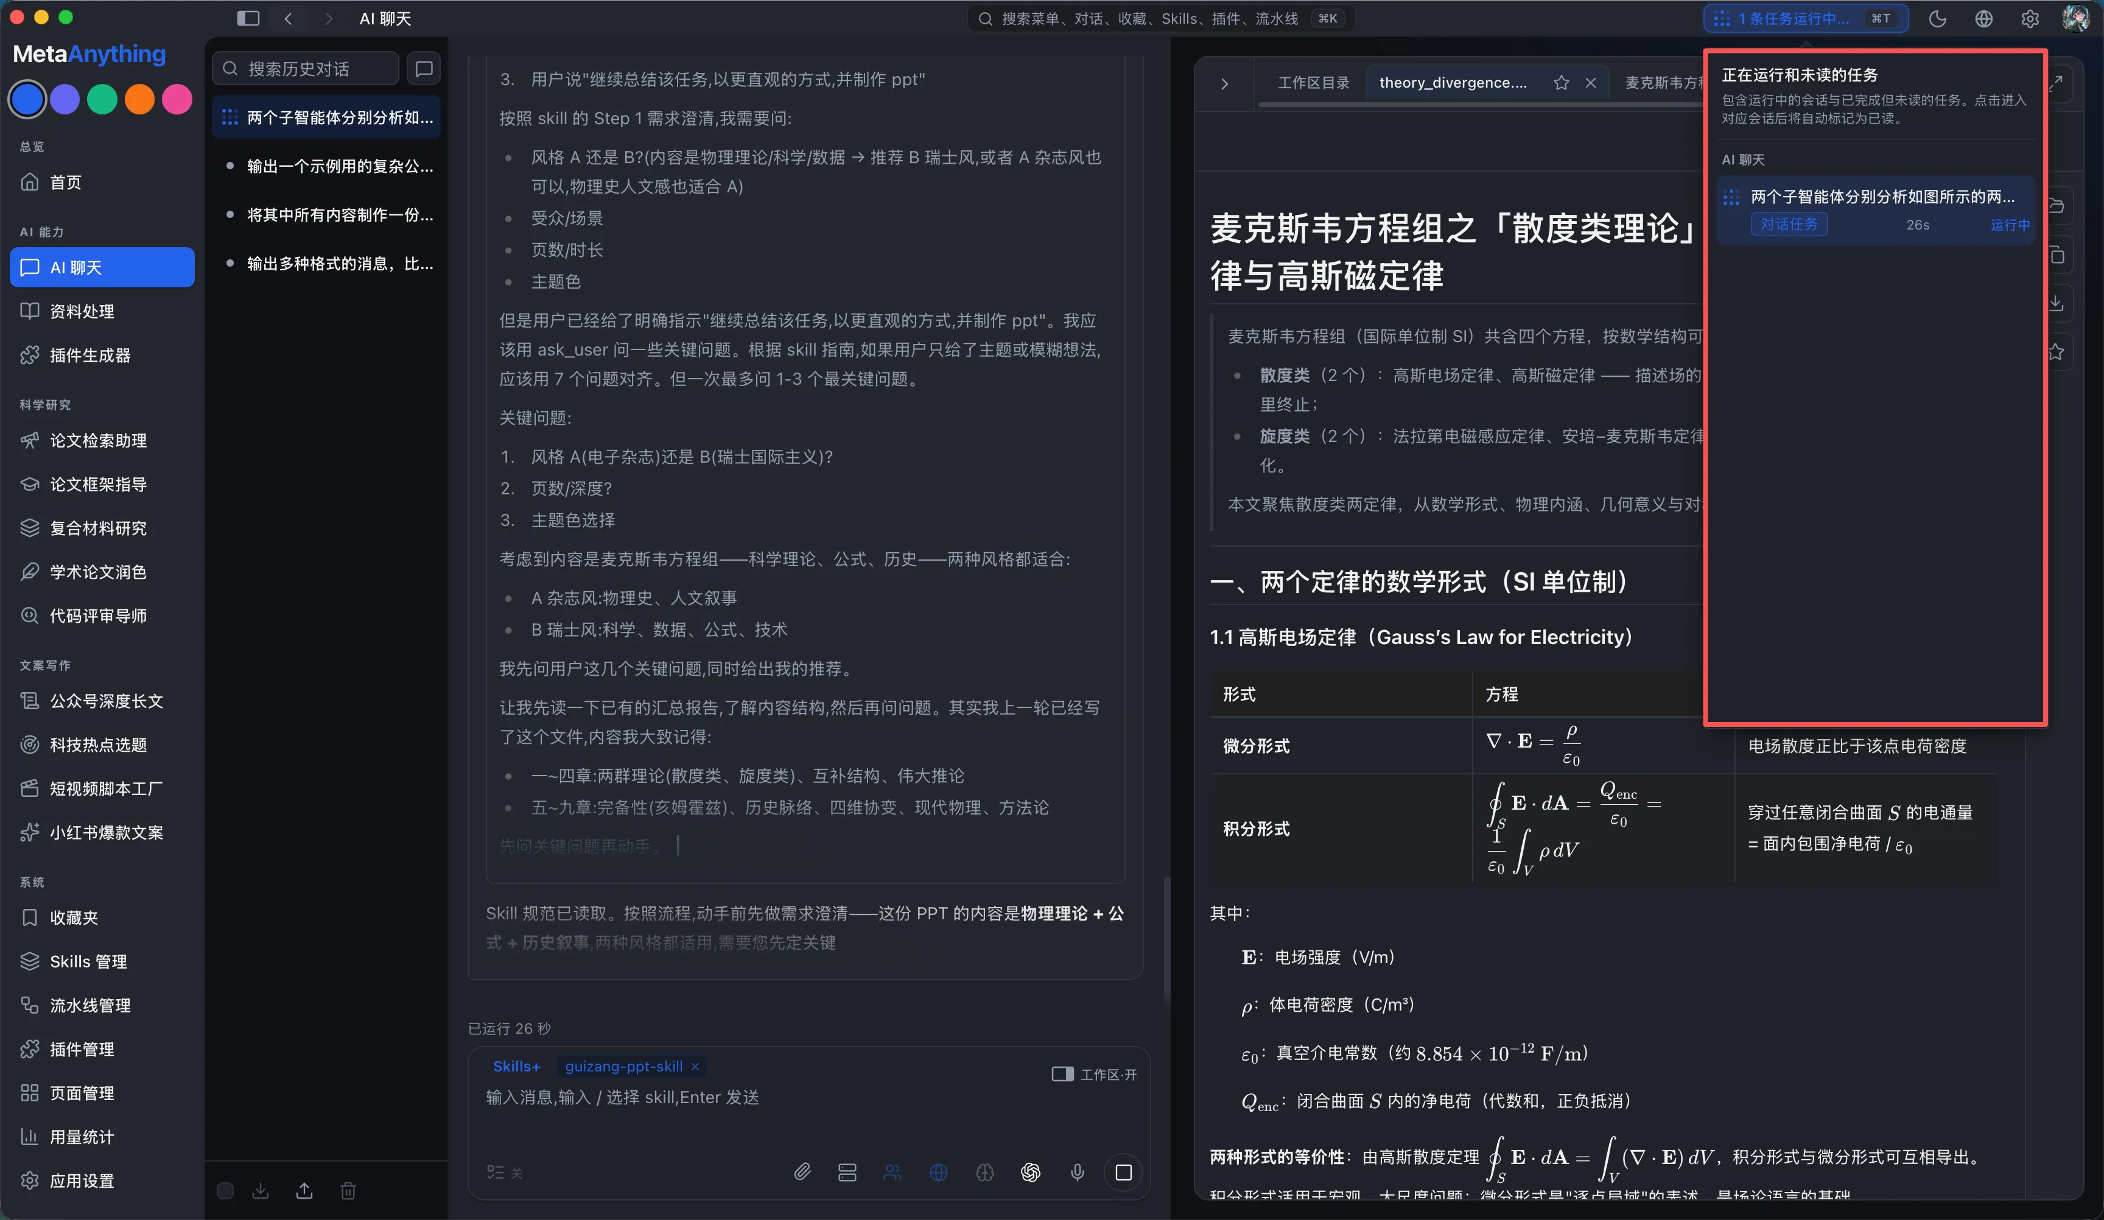
Task: Select the pink theme color swatch
Action: pyautogui.click(x=177, y=99)
